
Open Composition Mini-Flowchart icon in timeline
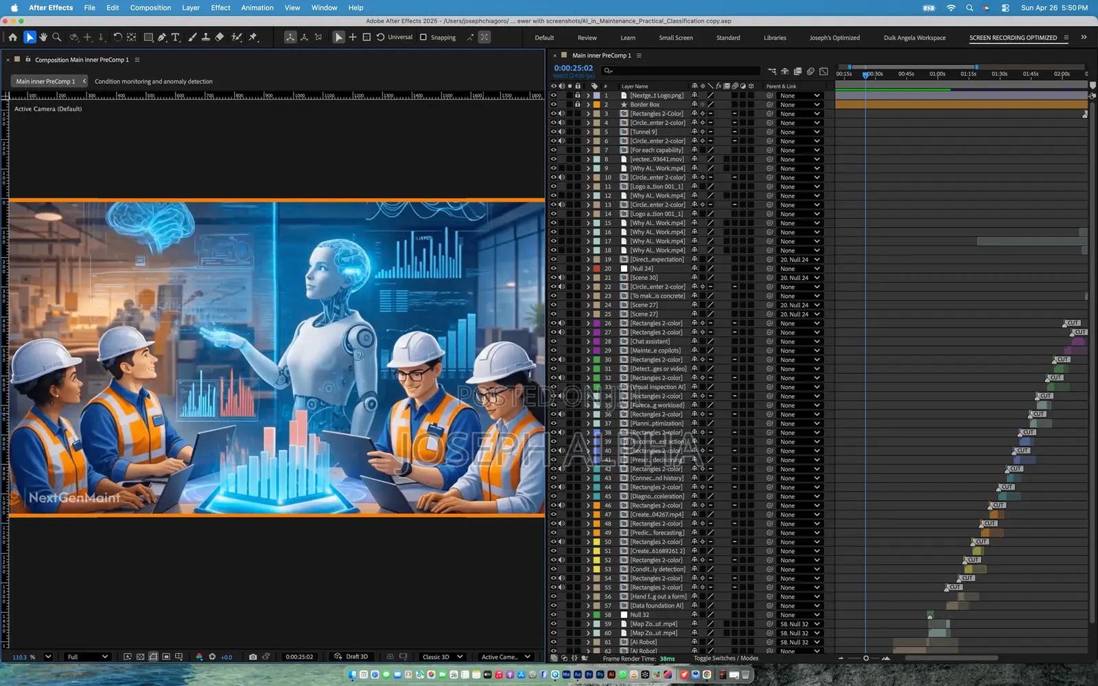pos(772,71)
